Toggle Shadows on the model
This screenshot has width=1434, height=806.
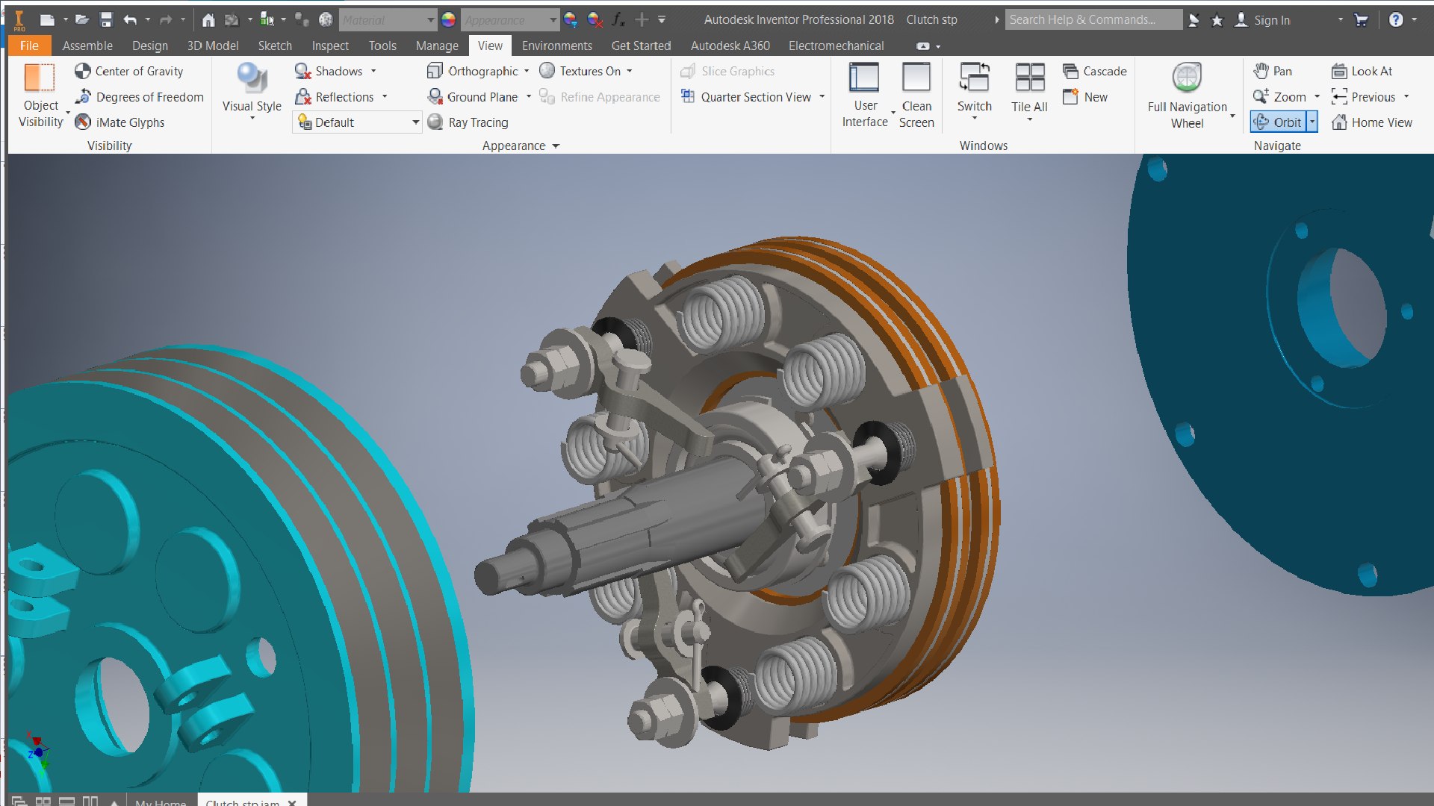(329, 71)
